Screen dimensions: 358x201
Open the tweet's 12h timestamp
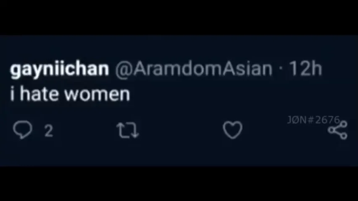[x=305, y=68]
